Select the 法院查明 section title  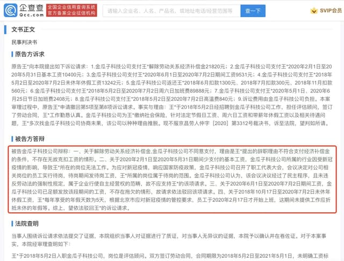pos(25,224)
